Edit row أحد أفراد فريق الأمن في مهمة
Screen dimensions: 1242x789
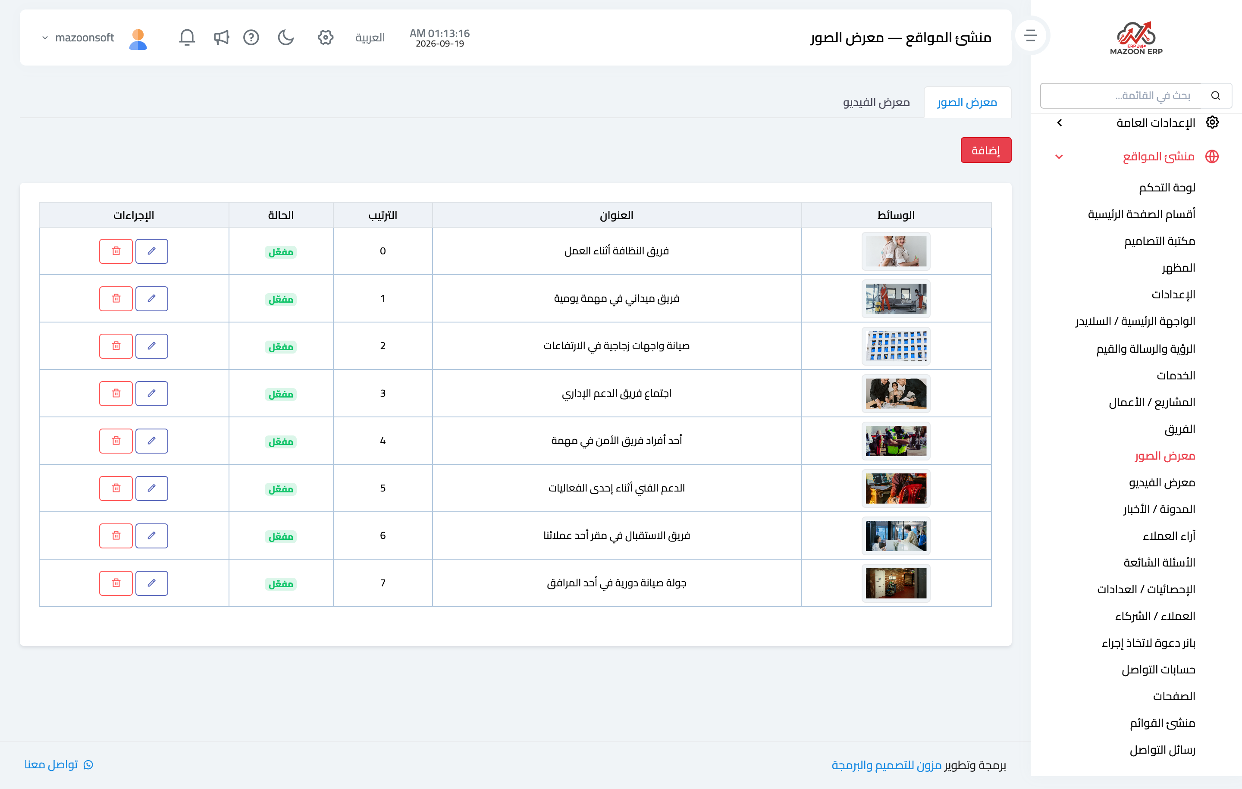[x=152, y=441]
